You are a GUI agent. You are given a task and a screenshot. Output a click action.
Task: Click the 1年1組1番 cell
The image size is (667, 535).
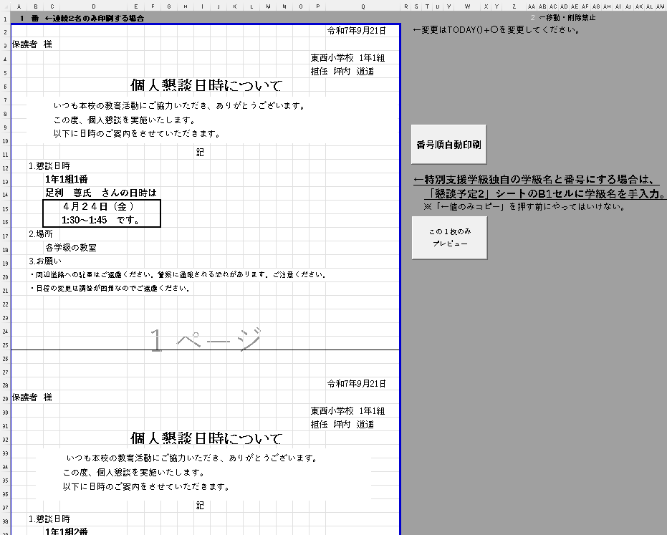(67, 179)
